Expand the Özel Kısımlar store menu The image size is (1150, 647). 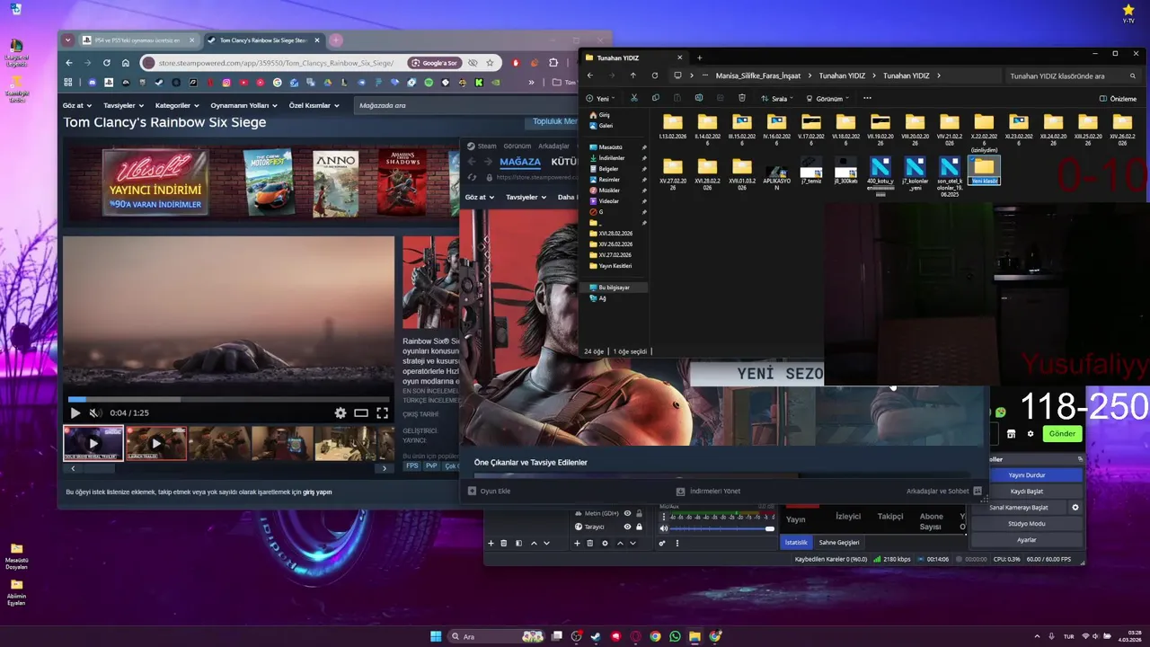click(x=314, y=105)
